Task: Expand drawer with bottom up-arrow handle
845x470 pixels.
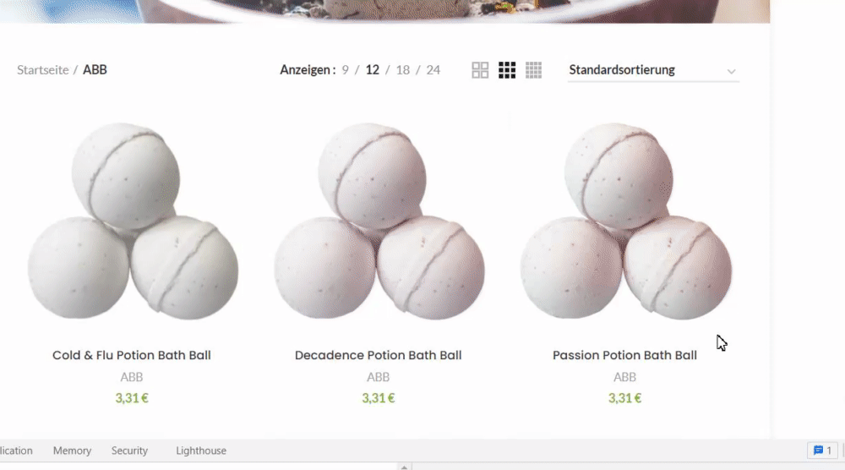Action: (x=404, y=467)
